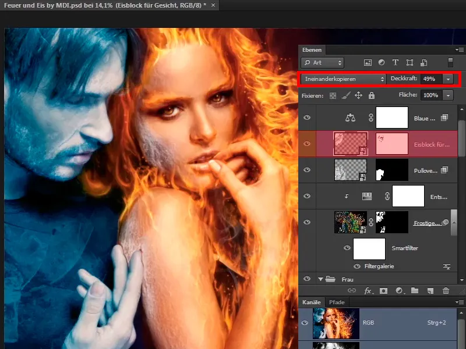Click the gradient map icon on Ents layer
The height and width of the screenshot is (349, 466).
point(367,196)
